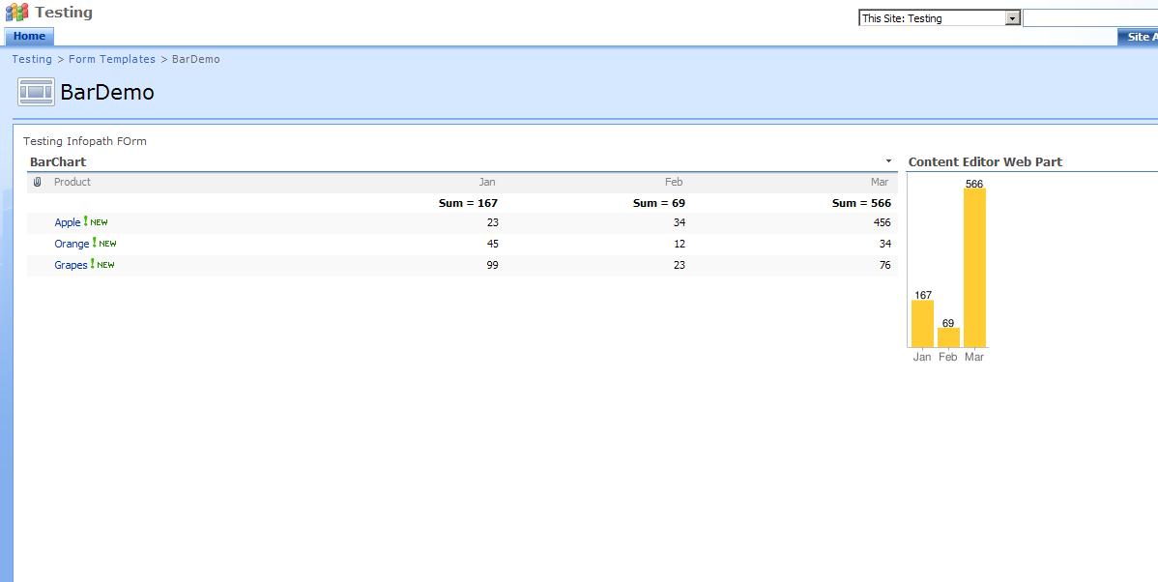Select the Sum = 566 total
Image resolution: width=1158 pixels, height=582 pixels.
coord(861,203)
